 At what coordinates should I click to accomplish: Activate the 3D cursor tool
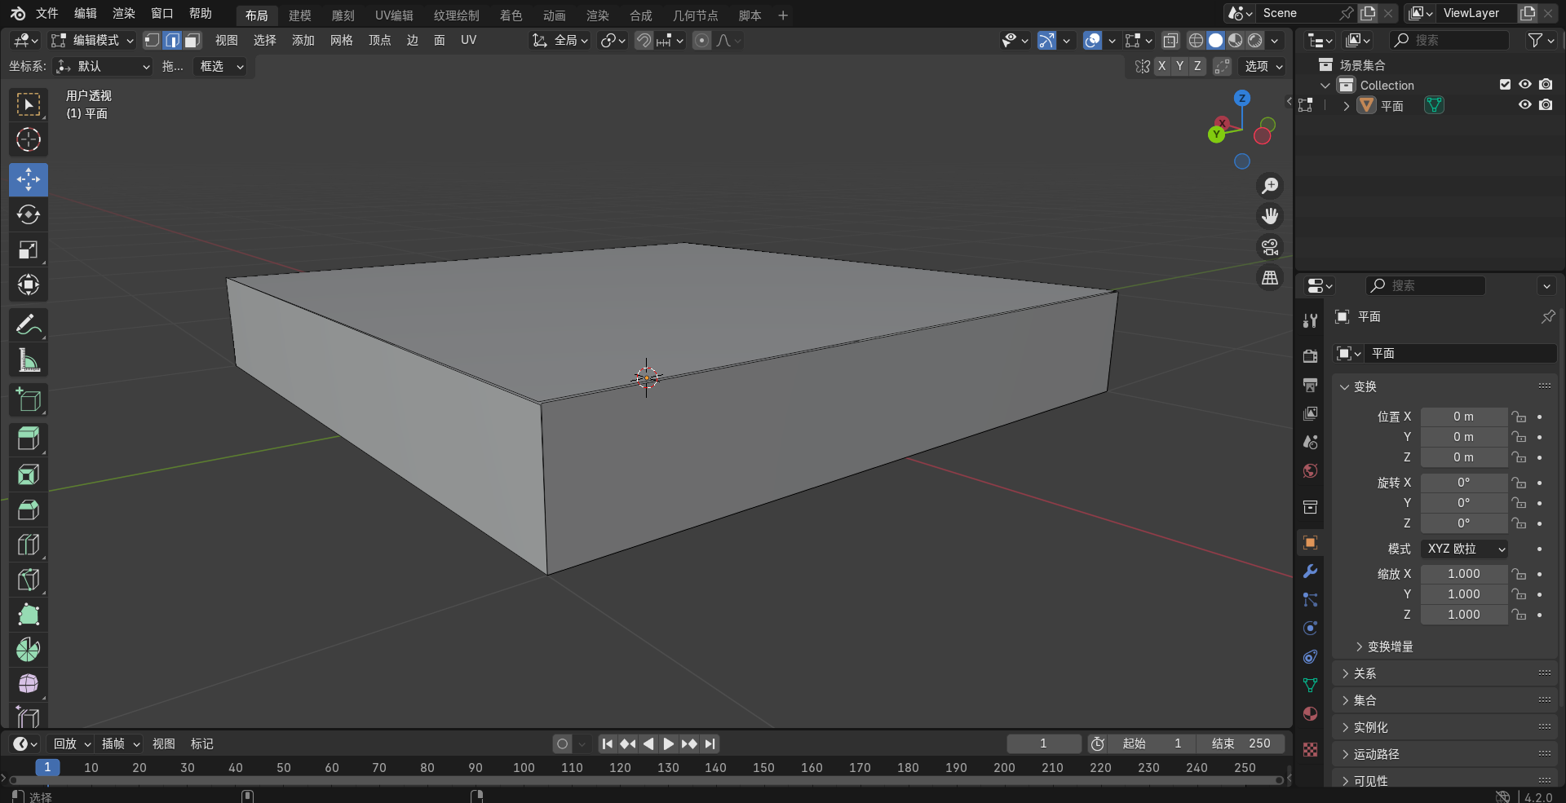tap(29, 139)
